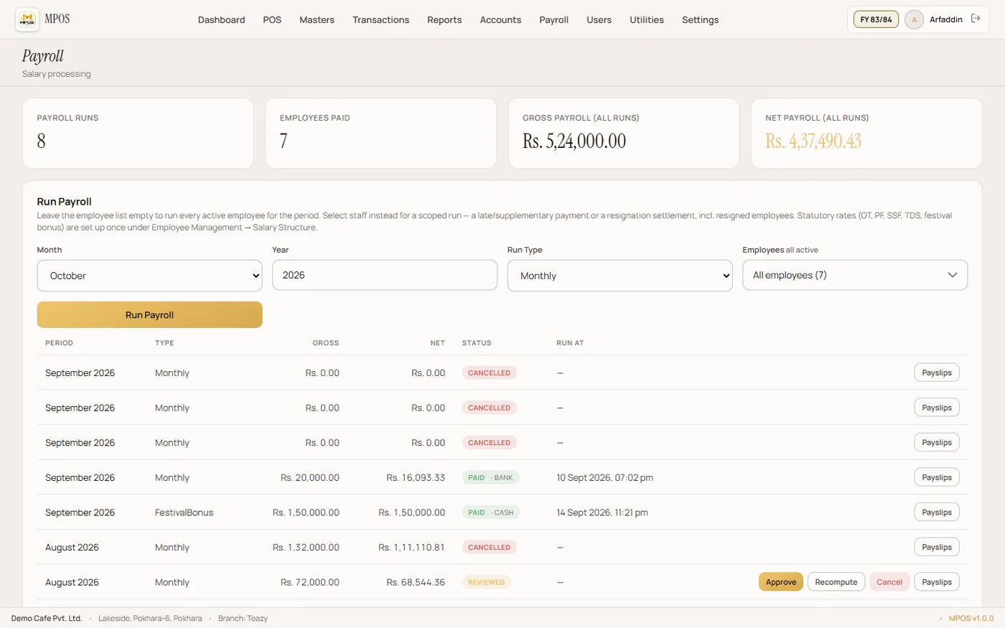Screen dimensions: 1005x628
Task: Click the RUN AT column header
Action: tap(570, 343)
